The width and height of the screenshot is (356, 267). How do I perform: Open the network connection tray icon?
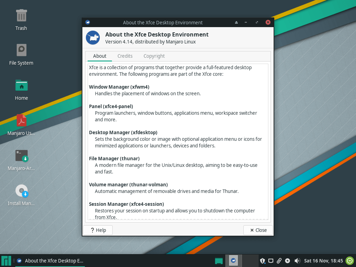click(x=270, y=261)
